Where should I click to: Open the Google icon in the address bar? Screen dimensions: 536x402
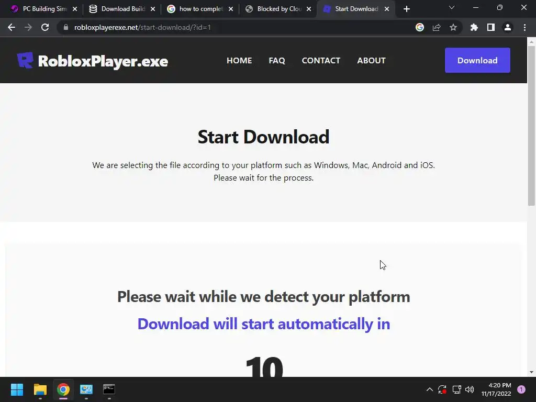point(420,27)
